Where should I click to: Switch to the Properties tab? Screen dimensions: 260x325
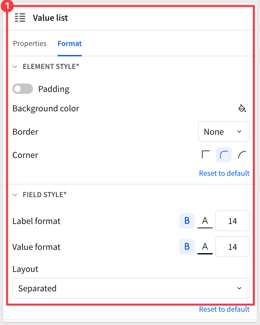[30, 44]
